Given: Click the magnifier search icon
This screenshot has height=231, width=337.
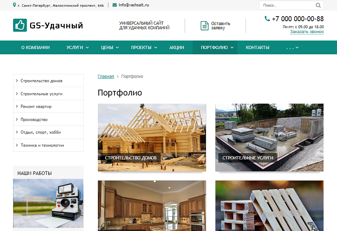Looking at the screenshot, I should (318, 5).
